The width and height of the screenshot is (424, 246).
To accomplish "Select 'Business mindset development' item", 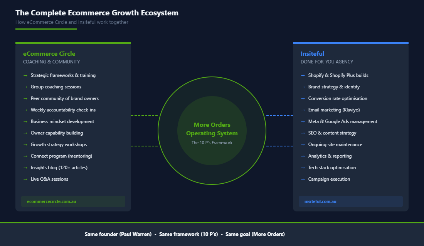I will tap(62, 121).
